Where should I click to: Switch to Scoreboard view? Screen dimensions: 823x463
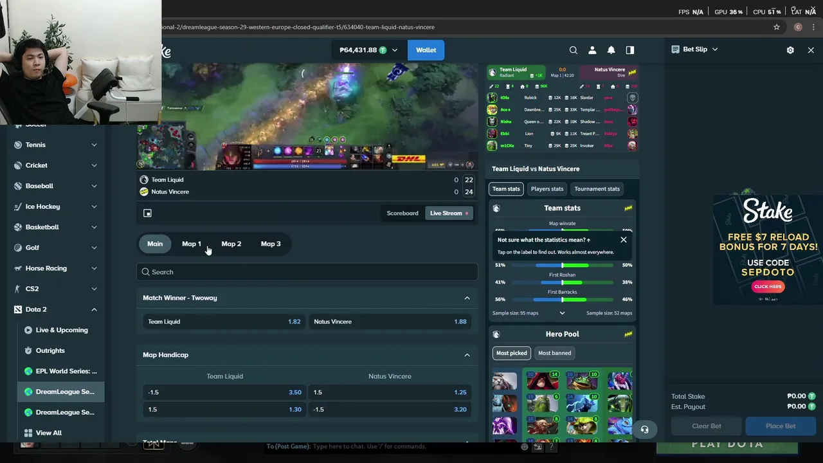(x=402, y=213)
